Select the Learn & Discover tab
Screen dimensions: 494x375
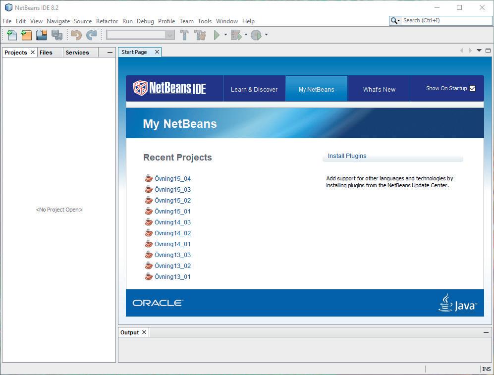[254, 90]
